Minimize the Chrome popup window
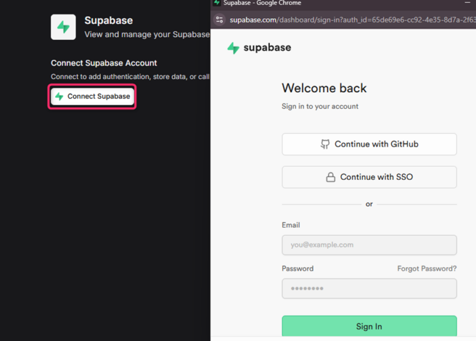The height and width of the screenshot is (341, 476). tap(467, 3)
